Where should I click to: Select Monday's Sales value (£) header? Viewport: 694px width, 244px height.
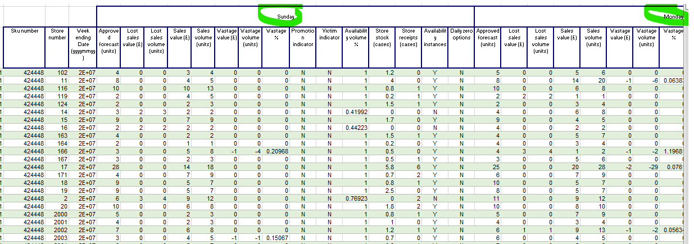566,47
